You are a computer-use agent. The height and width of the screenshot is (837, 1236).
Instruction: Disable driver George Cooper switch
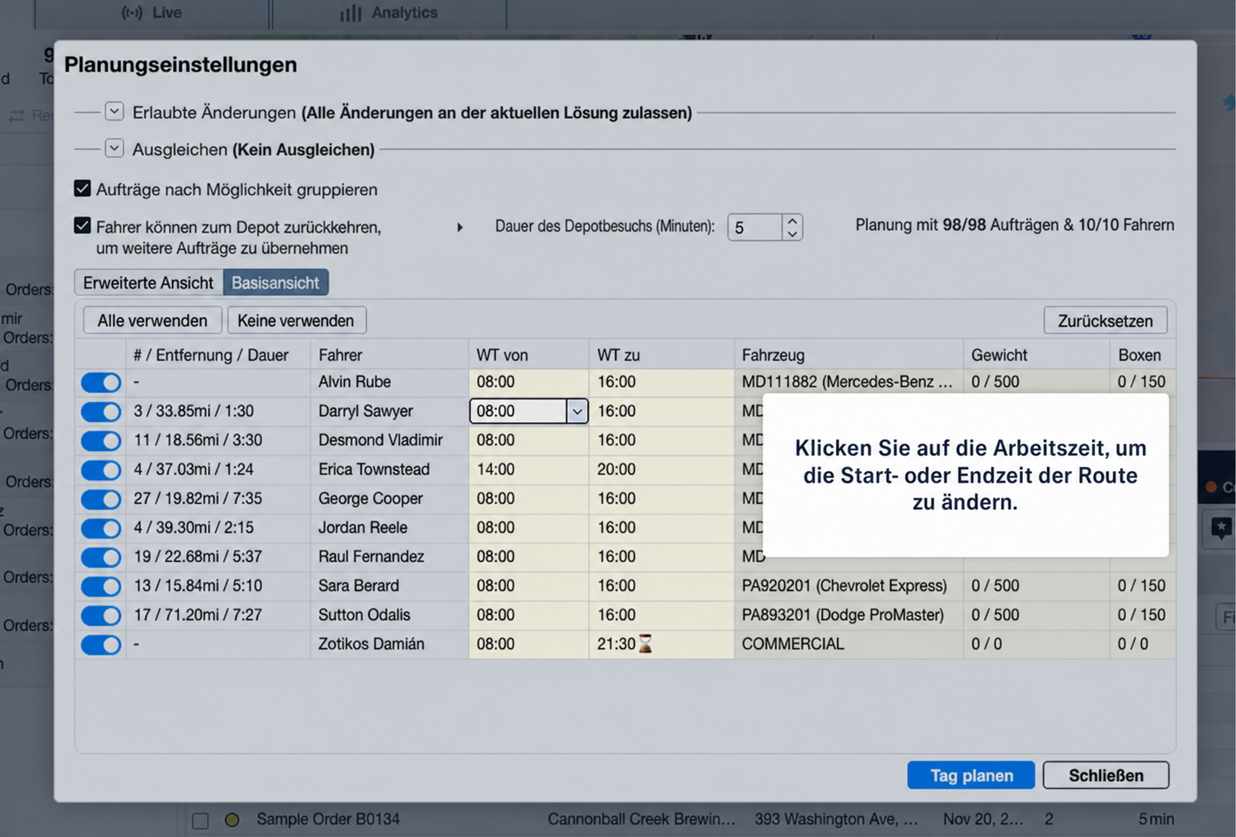(101, 499)
